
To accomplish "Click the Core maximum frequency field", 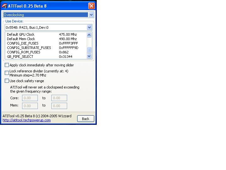I will [x=59, y=98].
